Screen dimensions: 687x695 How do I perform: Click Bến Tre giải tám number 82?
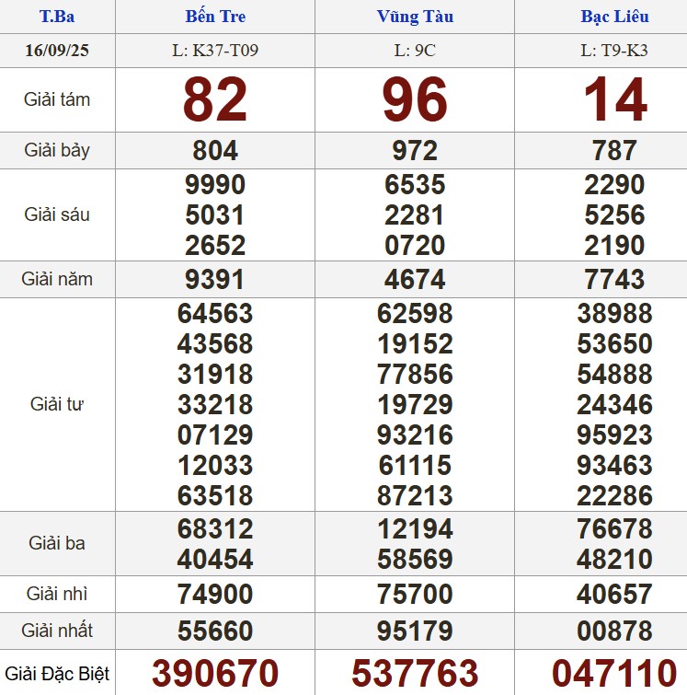[215, 99]
